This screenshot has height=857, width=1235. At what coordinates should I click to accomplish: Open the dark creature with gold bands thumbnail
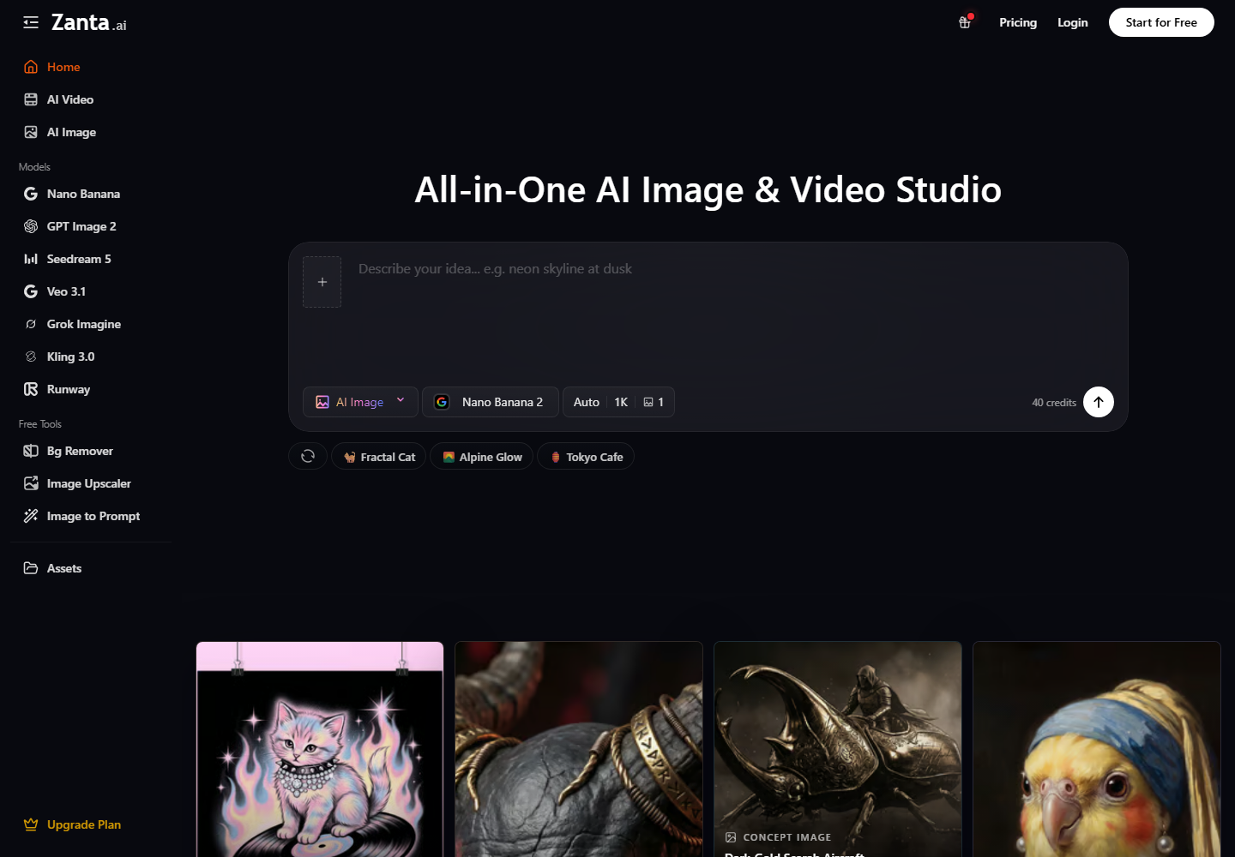[x=579, y=749]
